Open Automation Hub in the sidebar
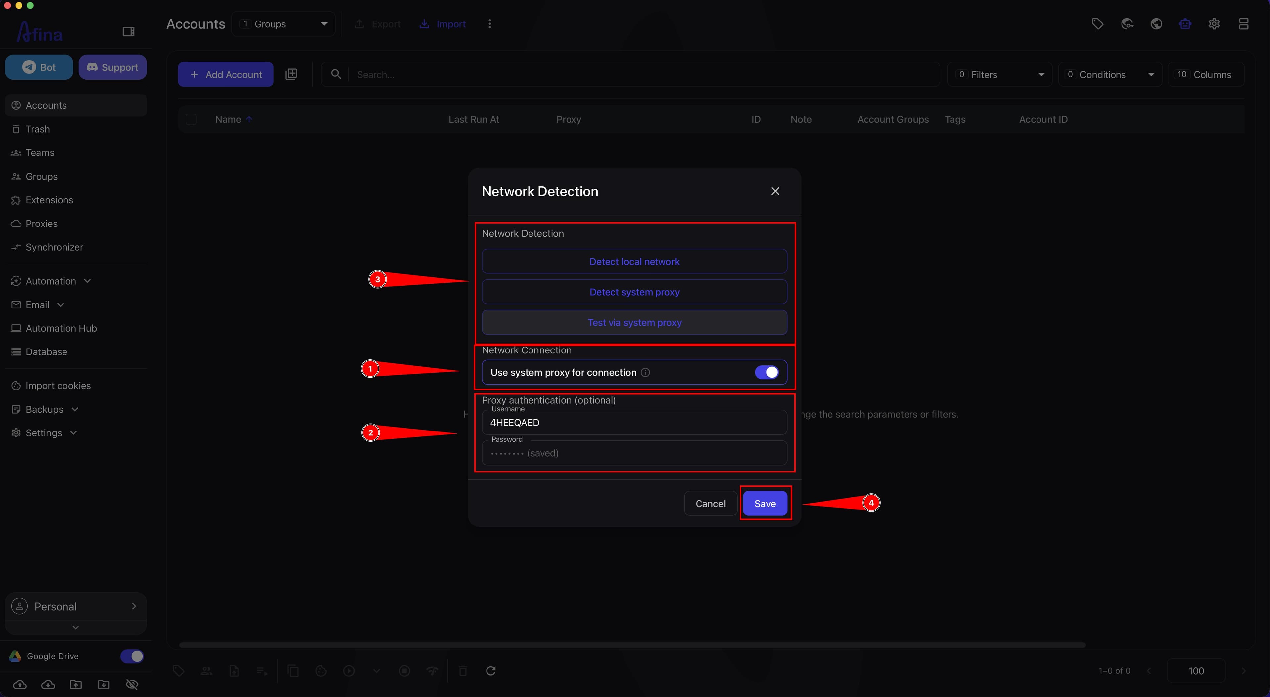The image size is (1270, 697). [x=76, y=328]
